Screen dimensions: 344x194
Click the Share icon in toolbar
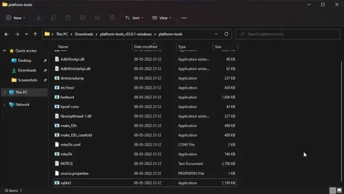(97, 18)
